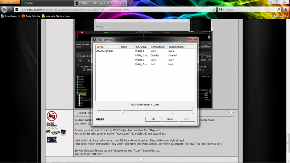Click PachN's no-tractor avatar image

52,116
